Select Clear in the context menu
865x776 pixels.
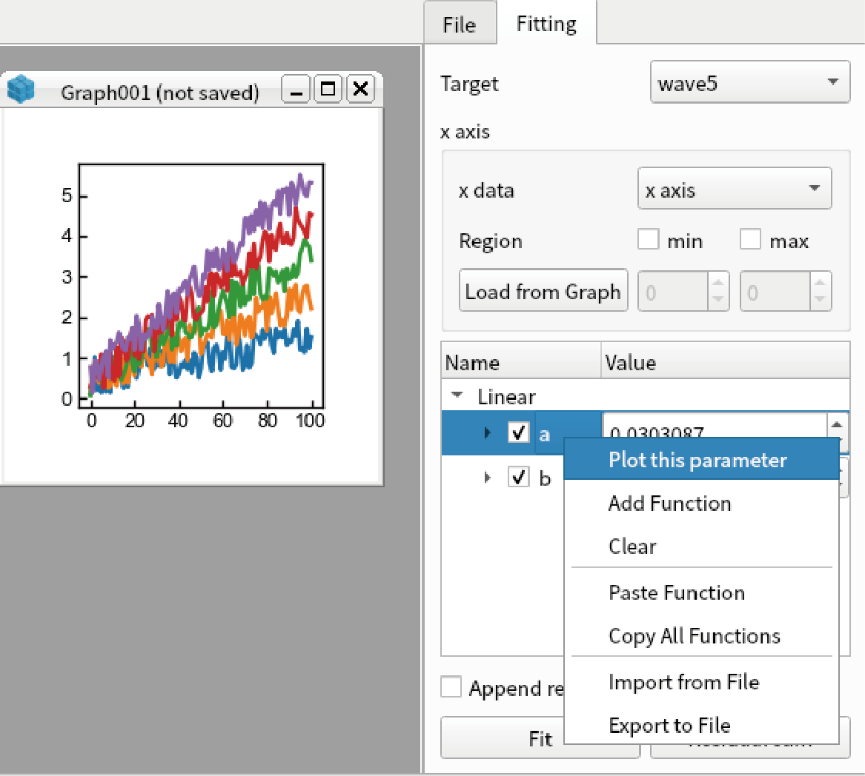[701, 546]
